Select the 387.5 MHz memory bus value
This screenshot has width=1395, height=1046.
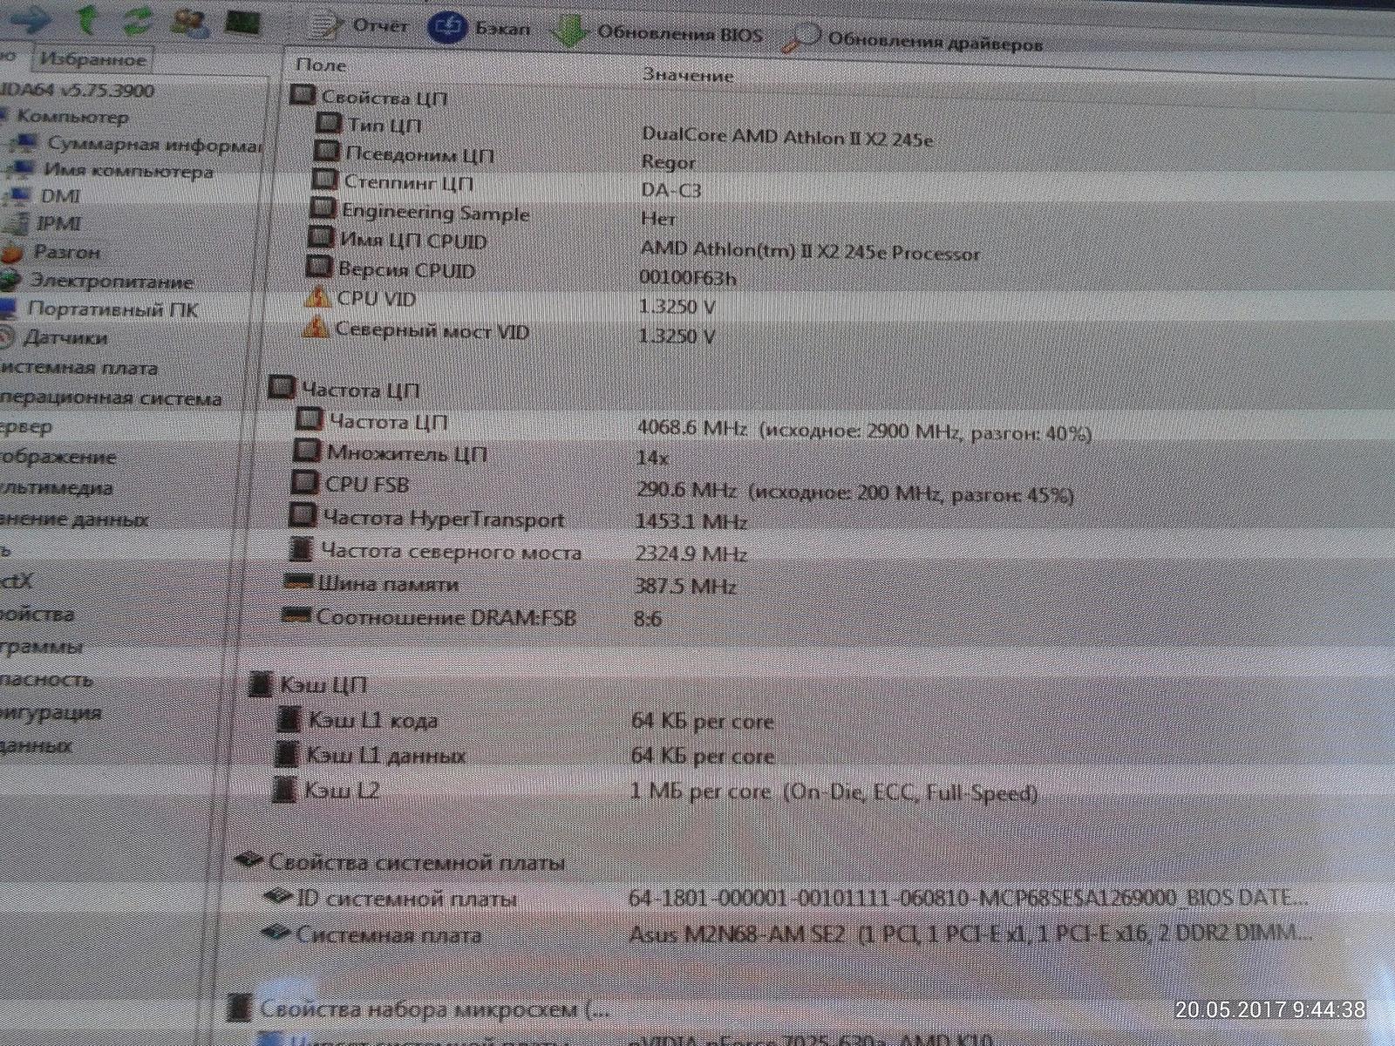click(685, 586)
